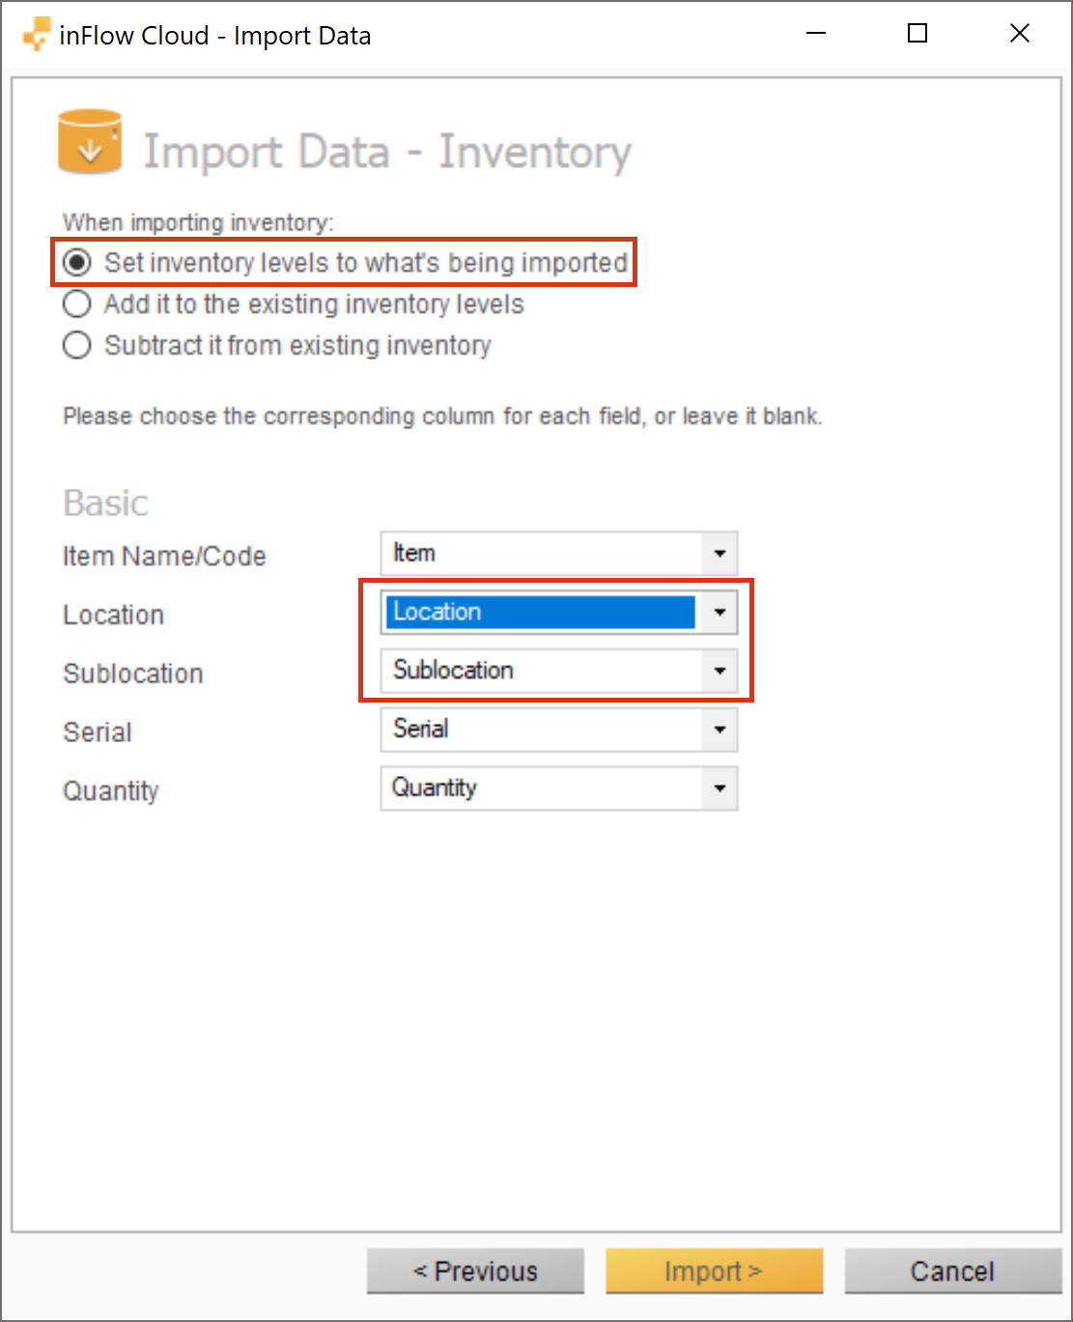Viewport: 1073px width, 1322px height.
Task: Open the Quantity dropdown arrow
Action: click(x=720, y=789)
